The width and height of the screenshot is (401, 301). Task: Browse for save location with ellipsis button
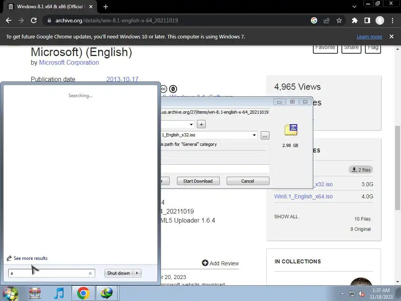pos(265,135)
